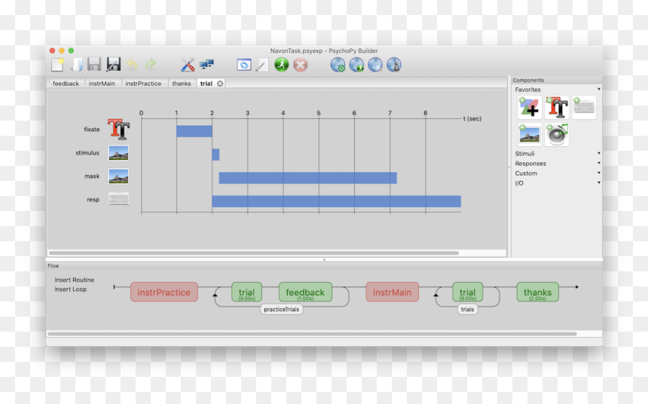Select the trial routine tab
This screenshot has width=648, height=404.
tap(206, 83)
